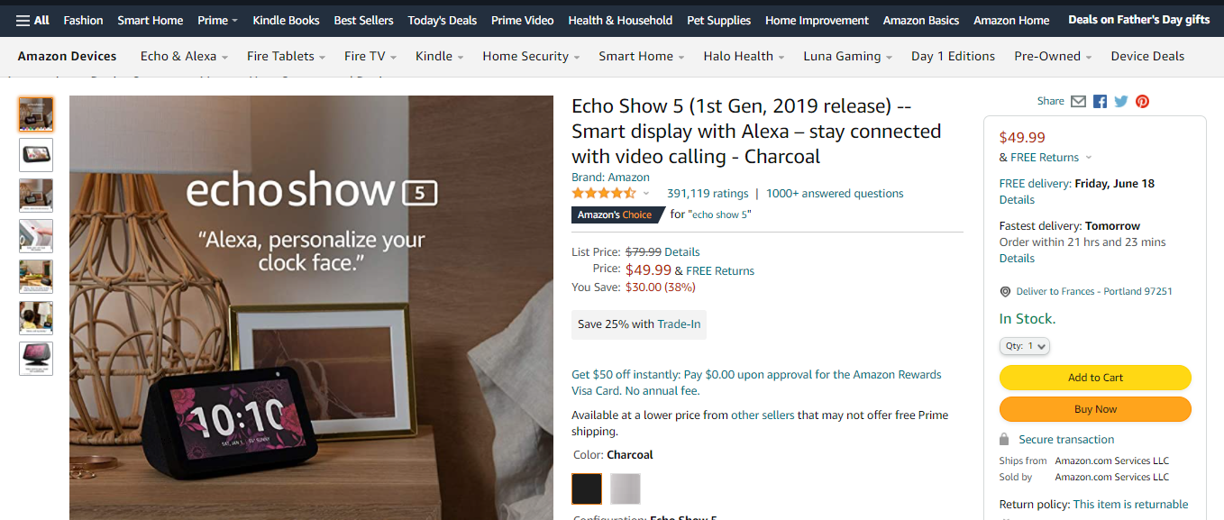The height and width of the screenshot is (520, 1224).
Task: Click the Add to Cart button
Action: click(1095, 378)
